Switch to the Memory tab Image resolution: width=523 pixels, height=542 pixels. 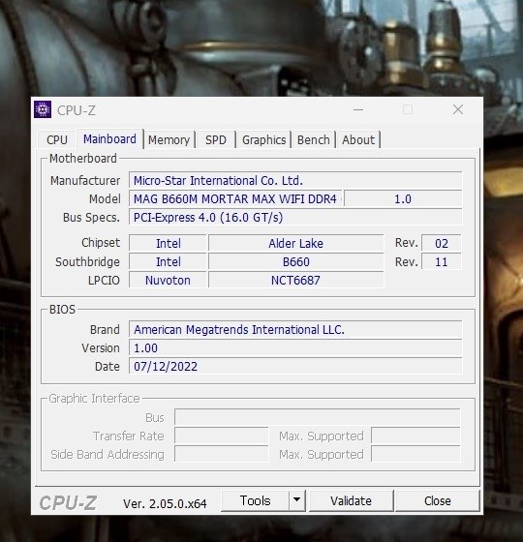(169, 140)
